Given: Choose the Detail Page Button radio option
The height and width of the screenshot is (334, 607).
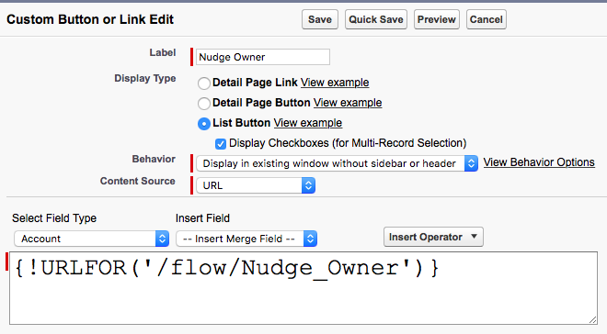Looking at the screenshot, I should [x=204, y=103].
